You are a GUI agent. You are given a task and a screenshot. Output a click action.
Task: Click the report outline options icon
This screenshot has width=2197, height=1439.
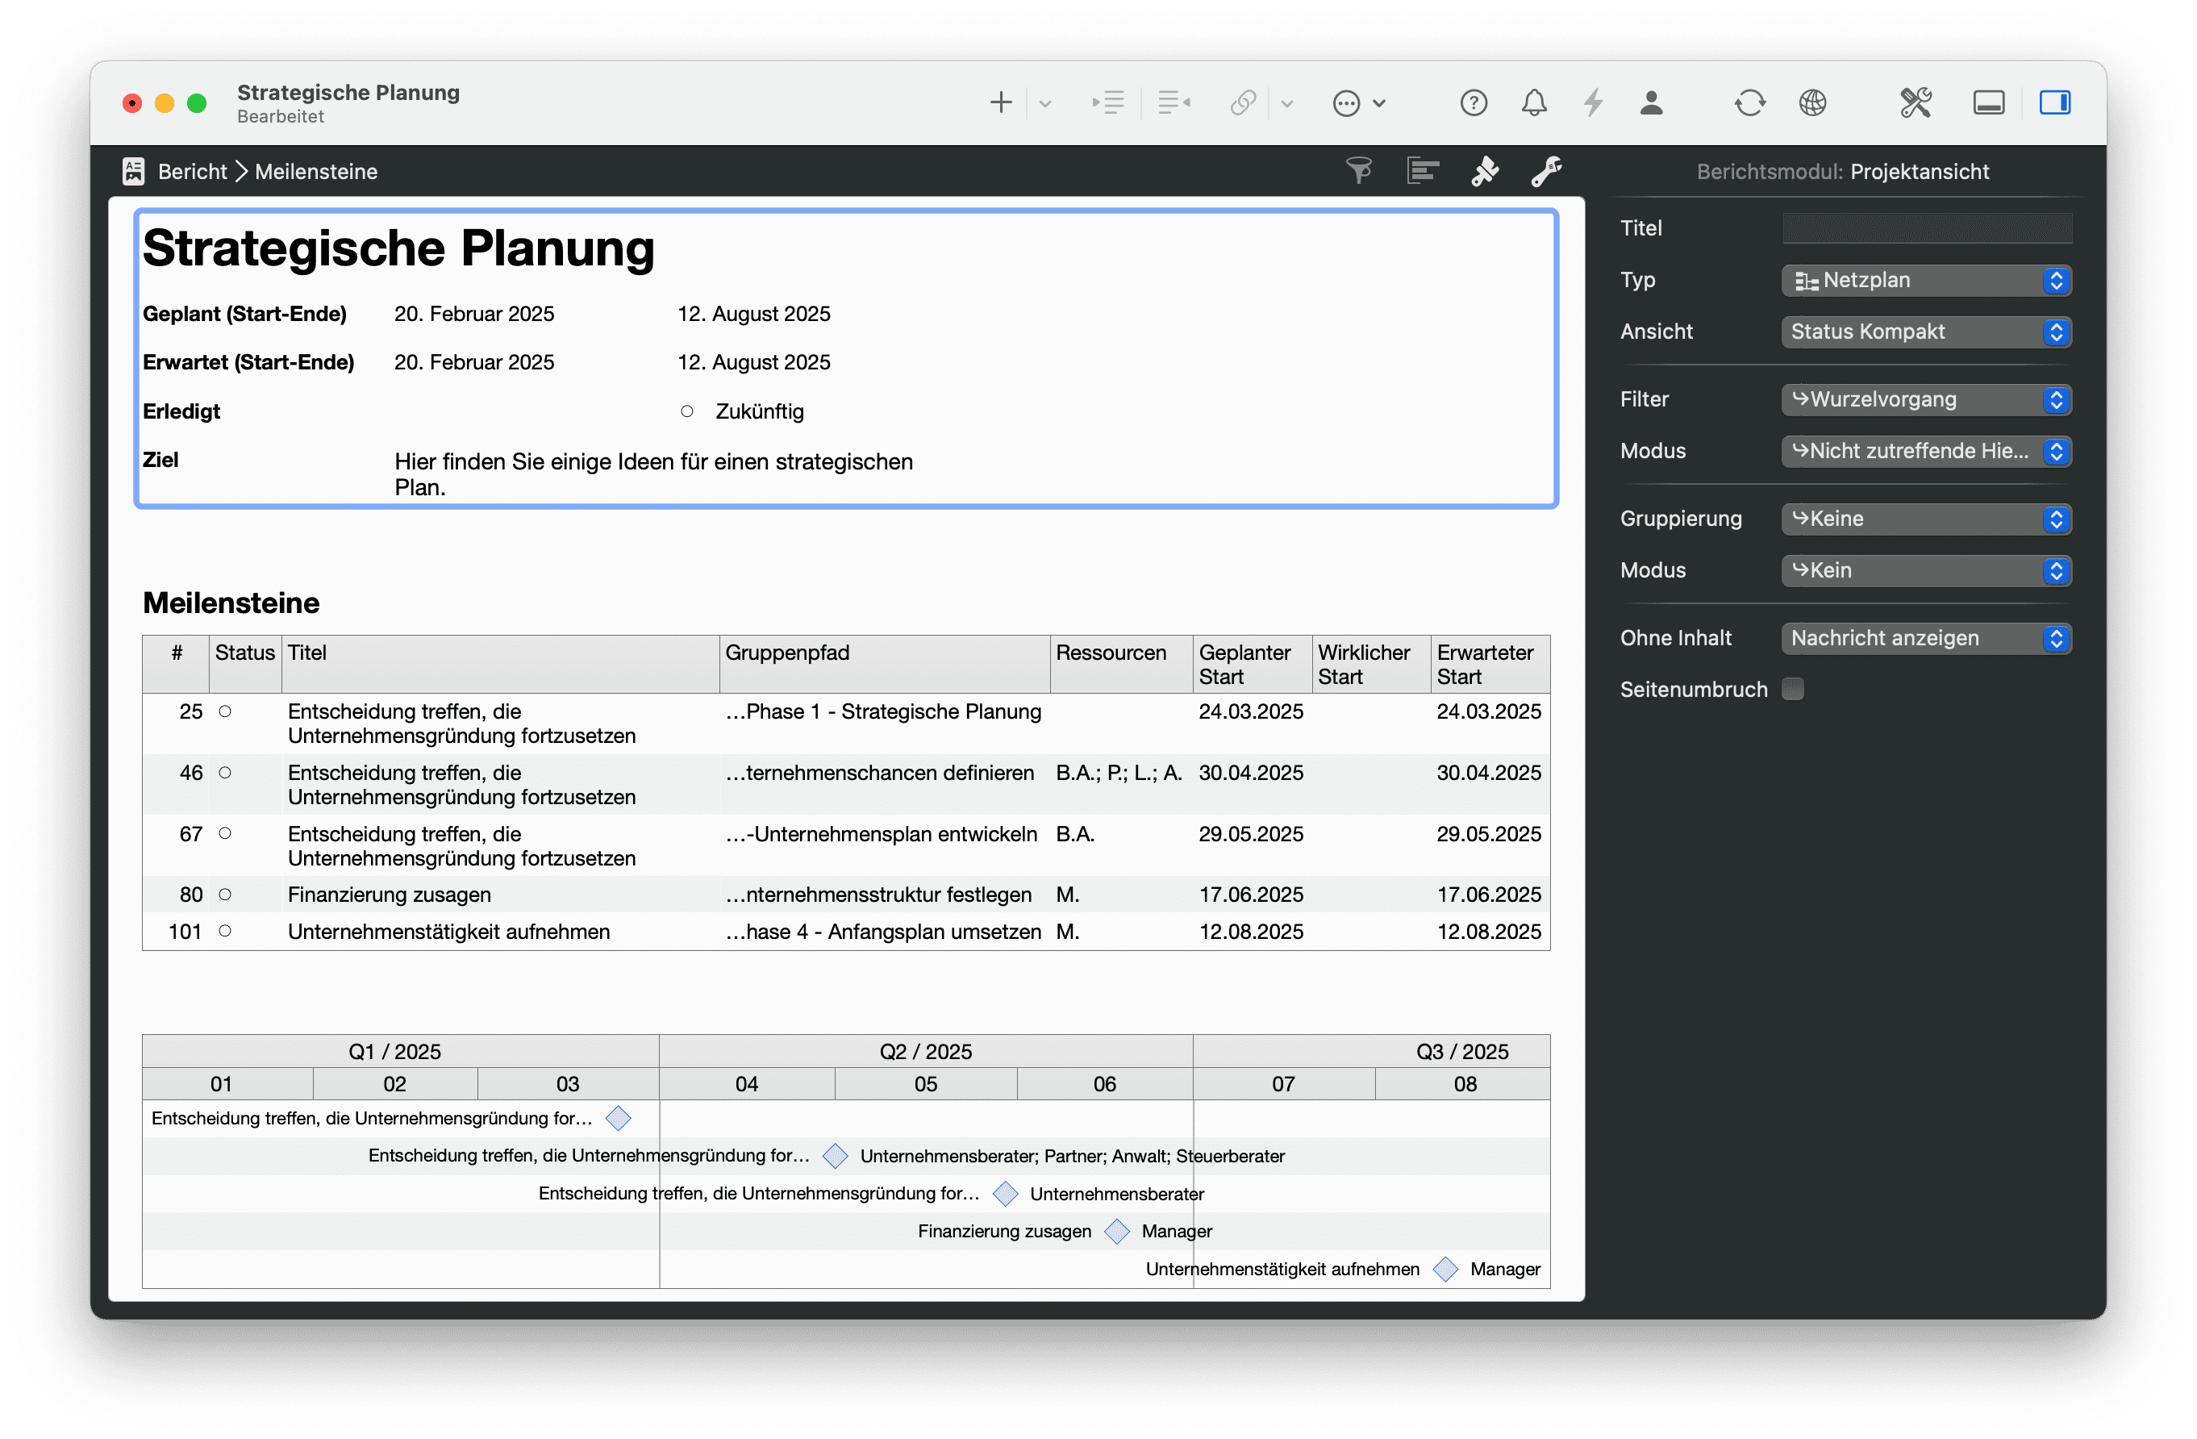coord(1422,171)
